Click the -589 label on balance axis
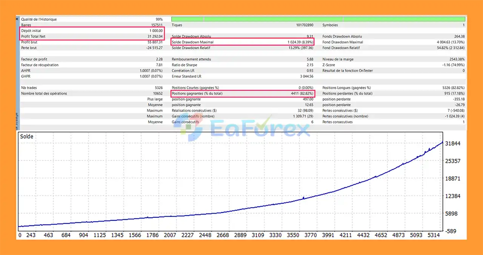 point(452,231)
